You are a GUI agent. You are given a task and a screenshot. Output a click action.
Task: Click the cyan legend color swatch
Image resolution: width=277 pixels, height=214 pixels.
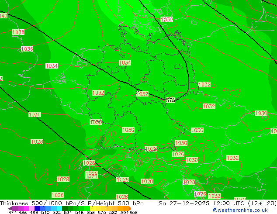click(x=59, y=208)
